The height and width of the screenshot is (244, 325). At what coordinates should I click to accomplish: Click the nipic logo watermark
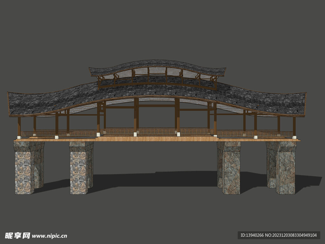17,235
